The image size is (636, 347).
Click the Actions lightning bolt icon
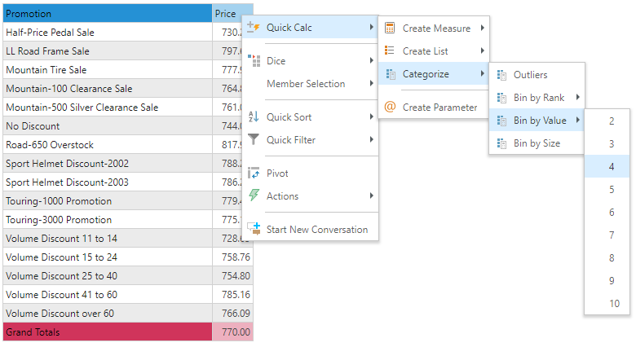click(253, 196)
